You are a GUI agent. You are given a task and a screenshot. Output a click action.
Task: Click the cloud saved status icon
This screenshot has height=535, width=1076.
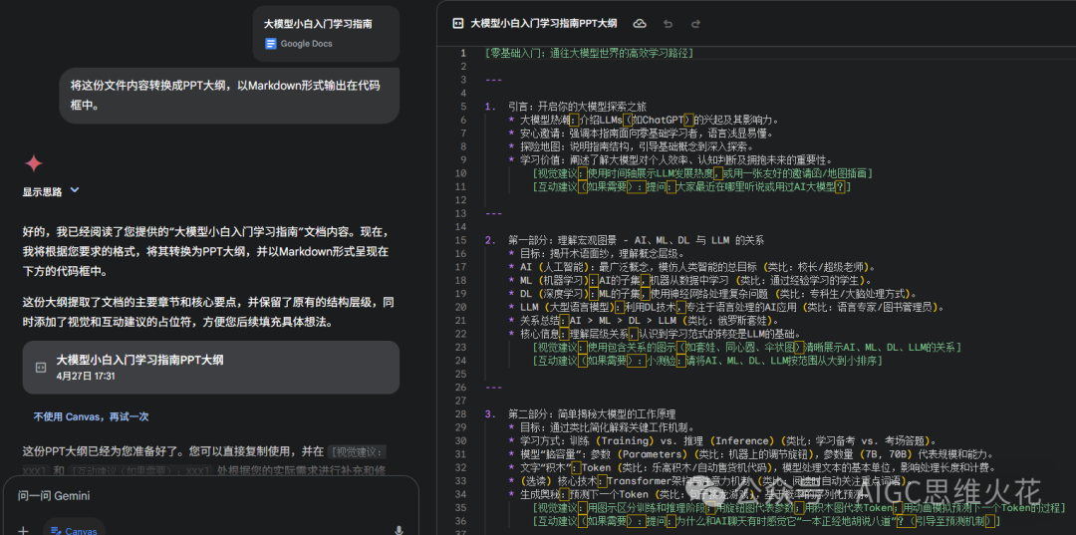(640, 23)
